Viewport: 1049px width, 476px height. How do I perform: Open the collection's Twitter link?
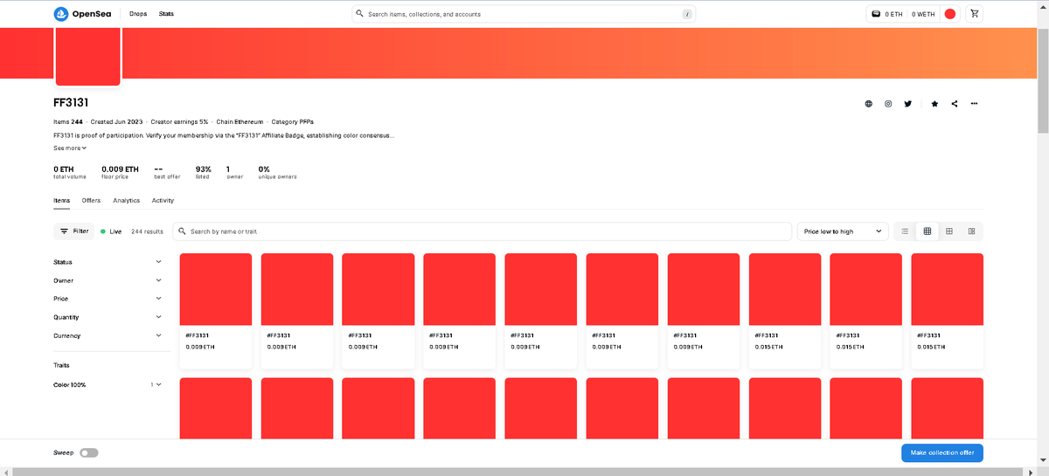[x=908, y=104]
